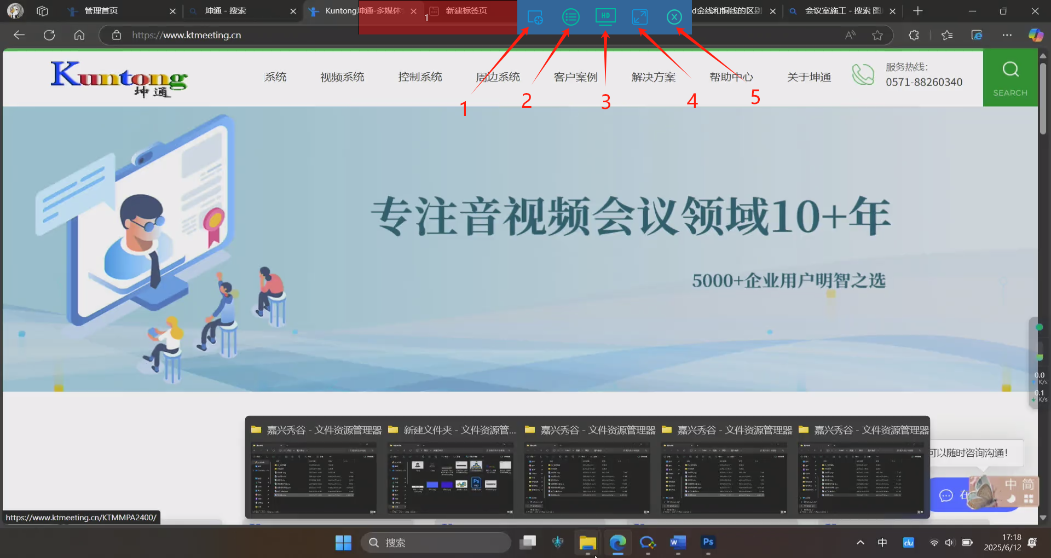
Task: View site information lock icon
Action: point(117,35)
